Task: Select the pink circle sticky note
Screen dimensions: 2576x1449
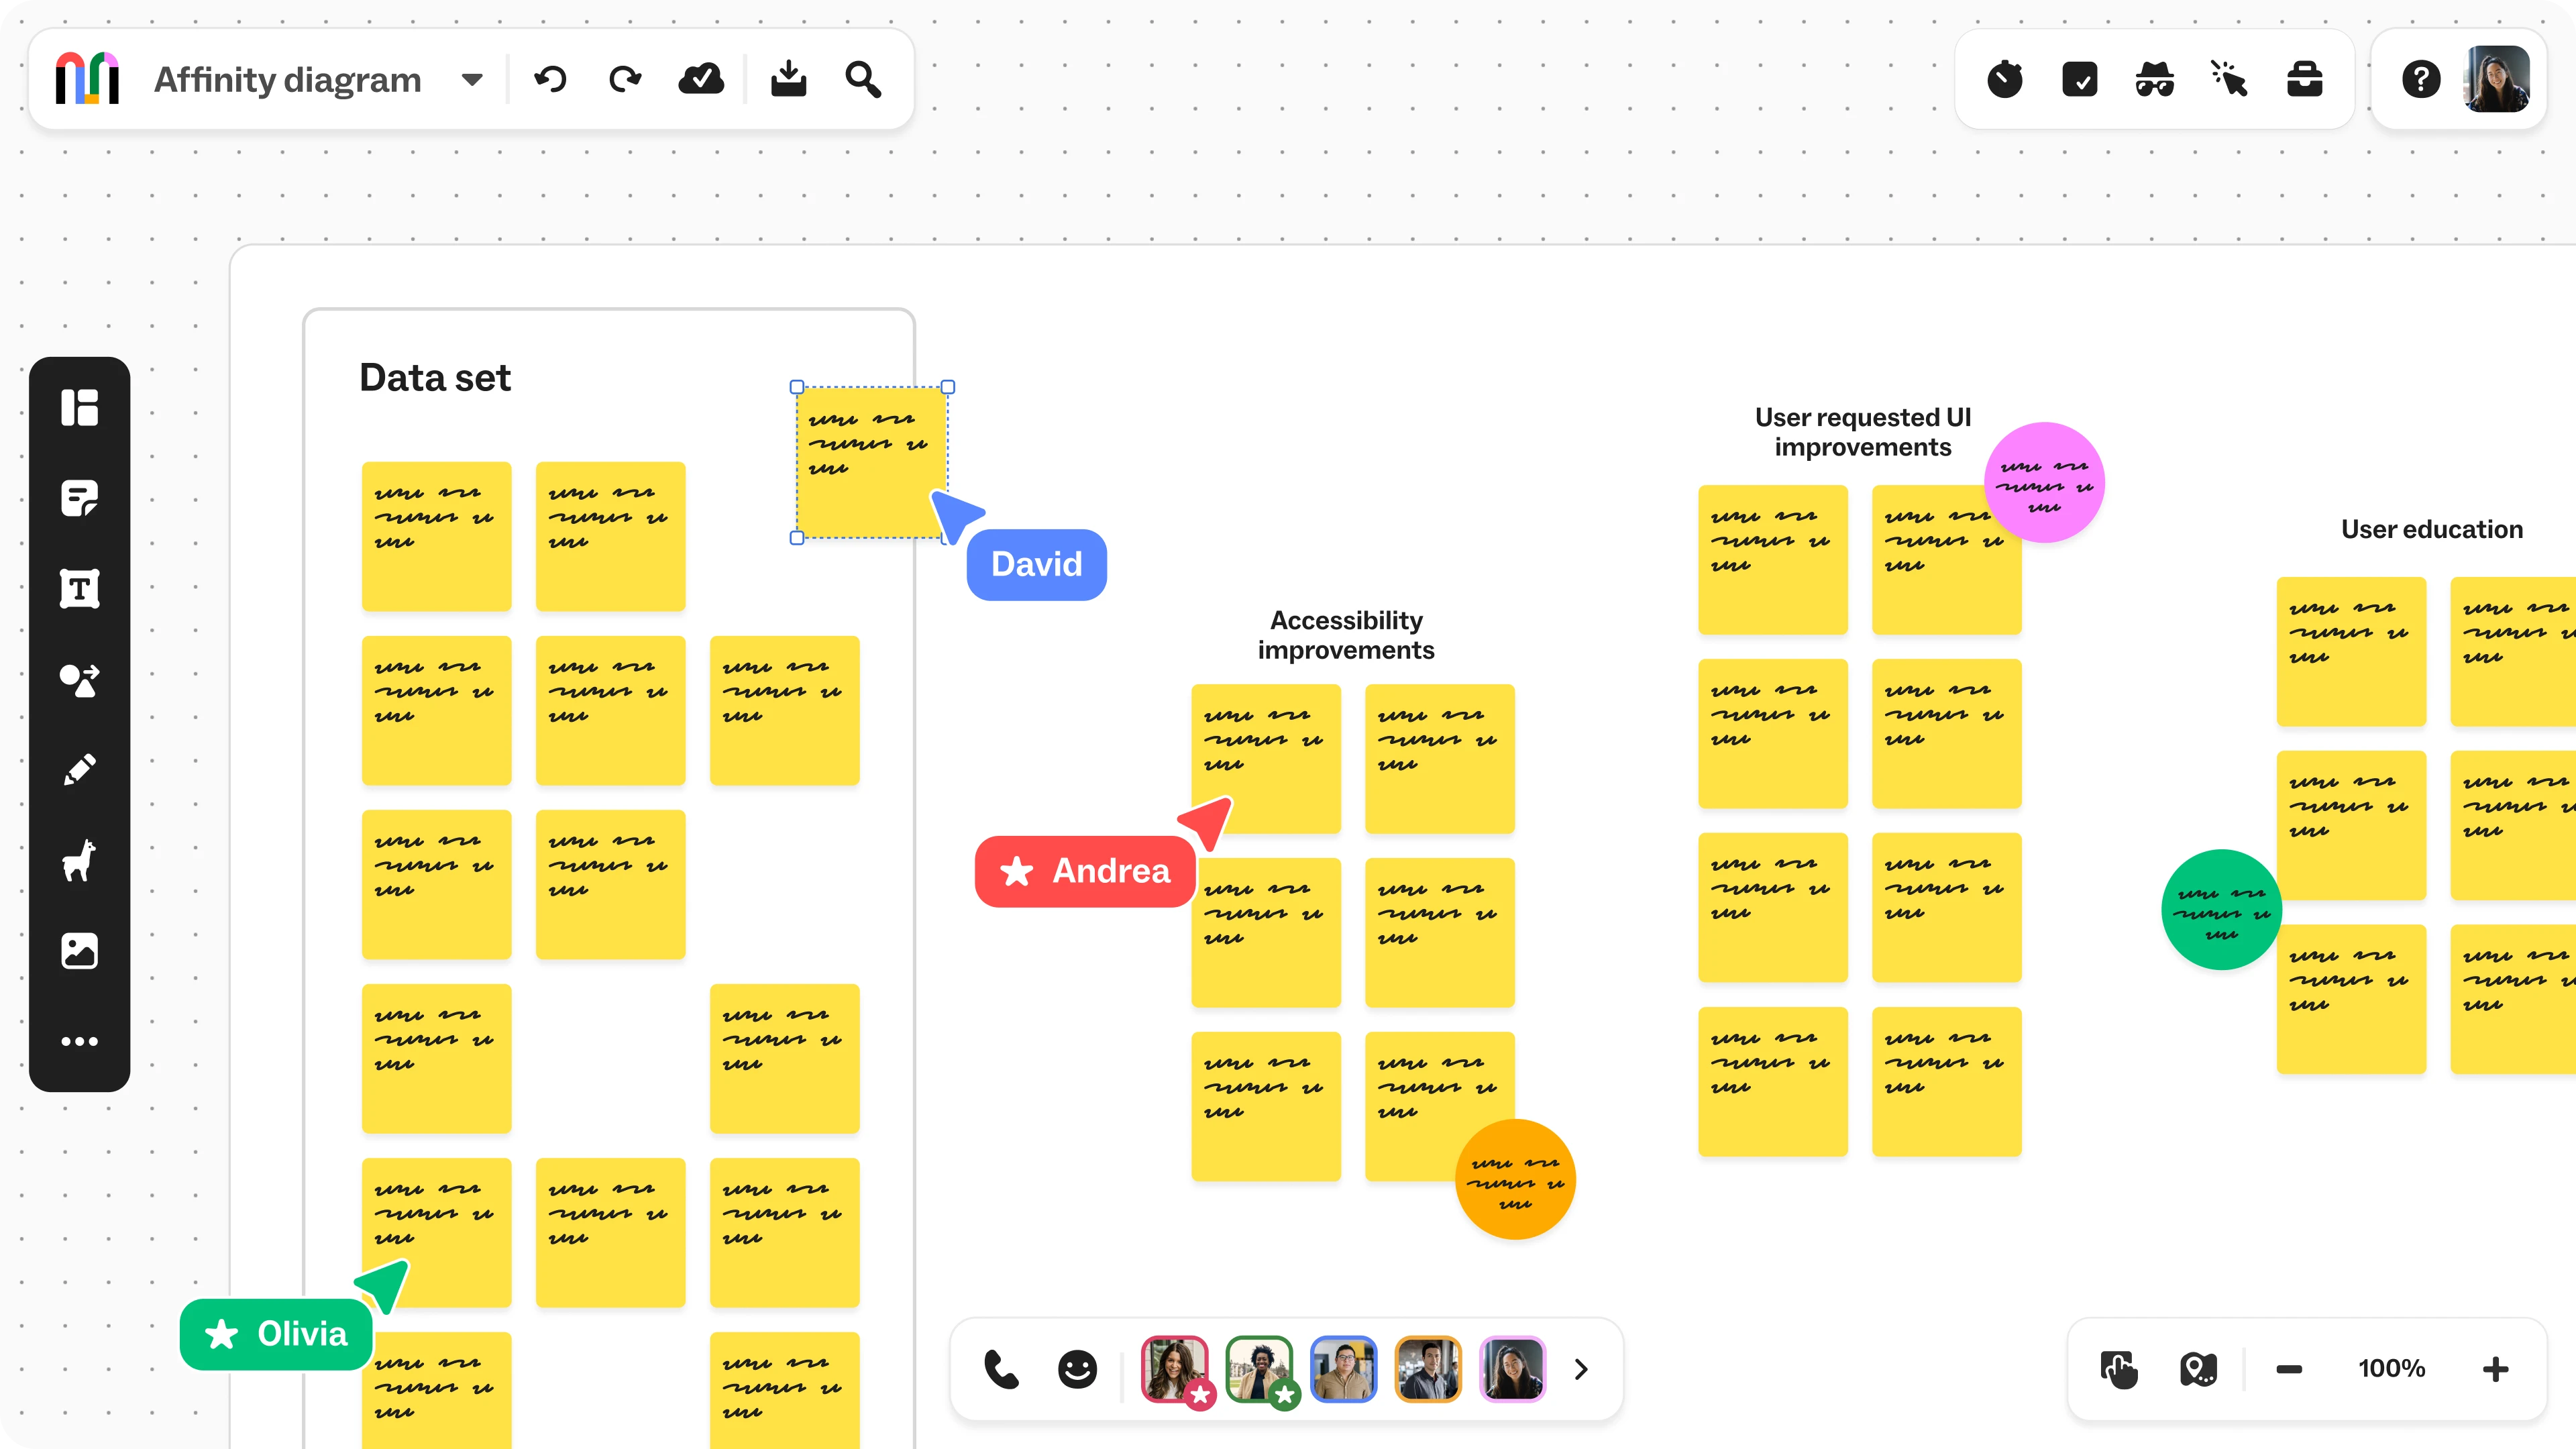Action: point(2044,483)
